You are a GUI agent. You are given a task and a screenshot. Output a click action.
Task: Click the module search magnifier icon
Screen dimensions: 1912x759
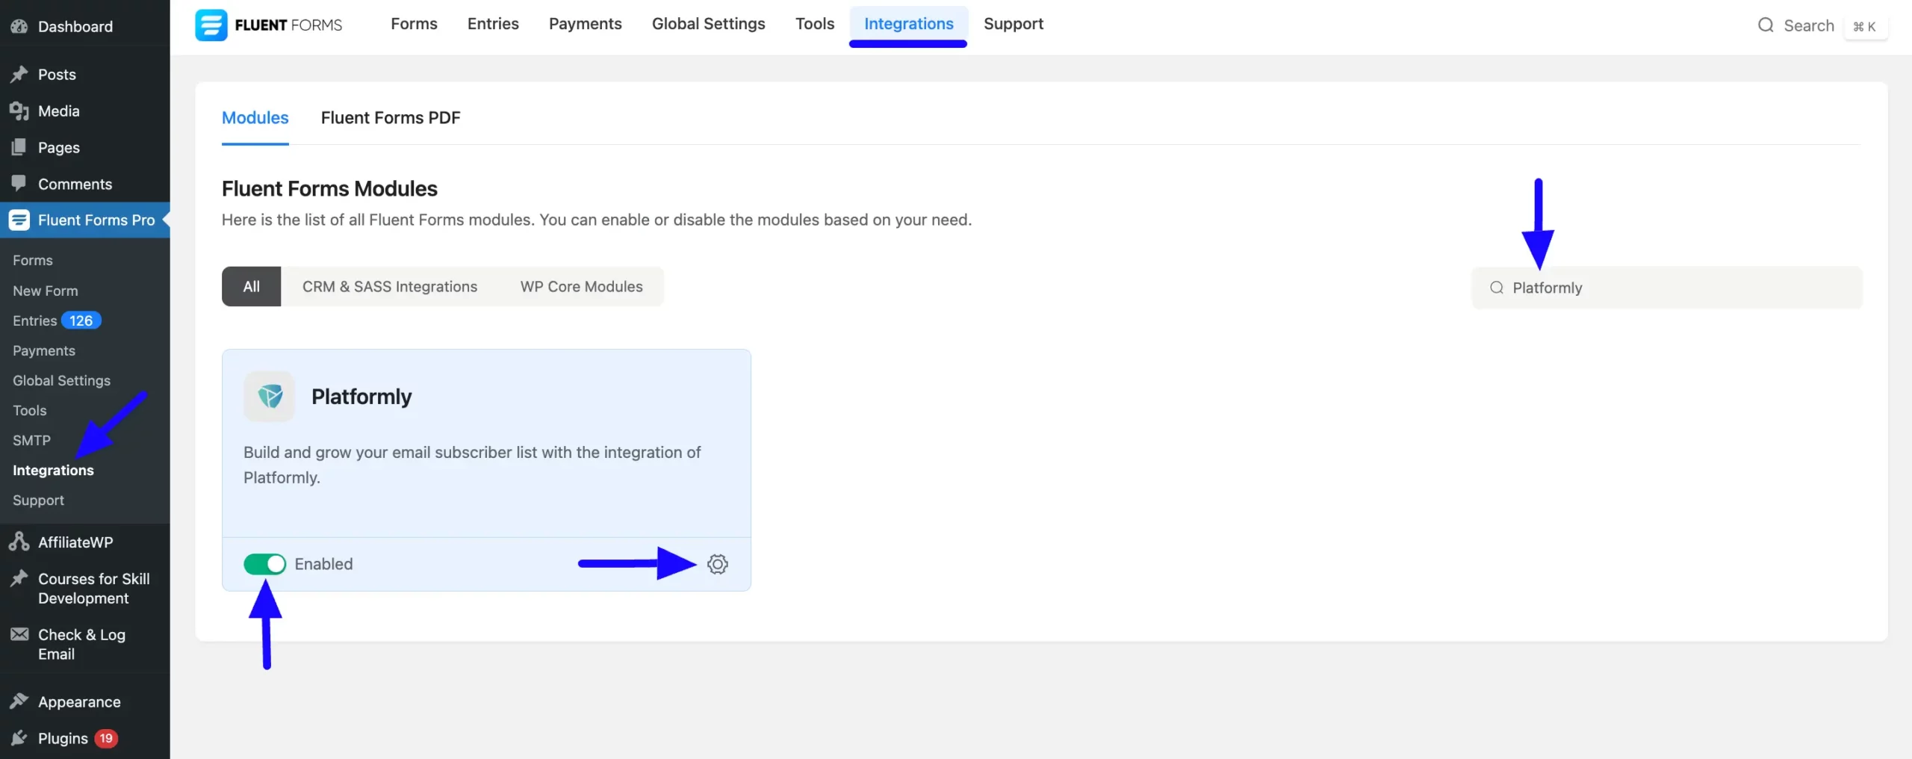pos(1496,288)
